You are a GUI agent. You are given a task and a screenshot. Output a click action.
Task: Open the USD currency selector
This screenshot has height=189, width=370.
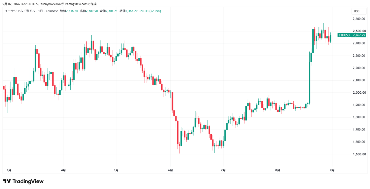click(x=357, y=11)
